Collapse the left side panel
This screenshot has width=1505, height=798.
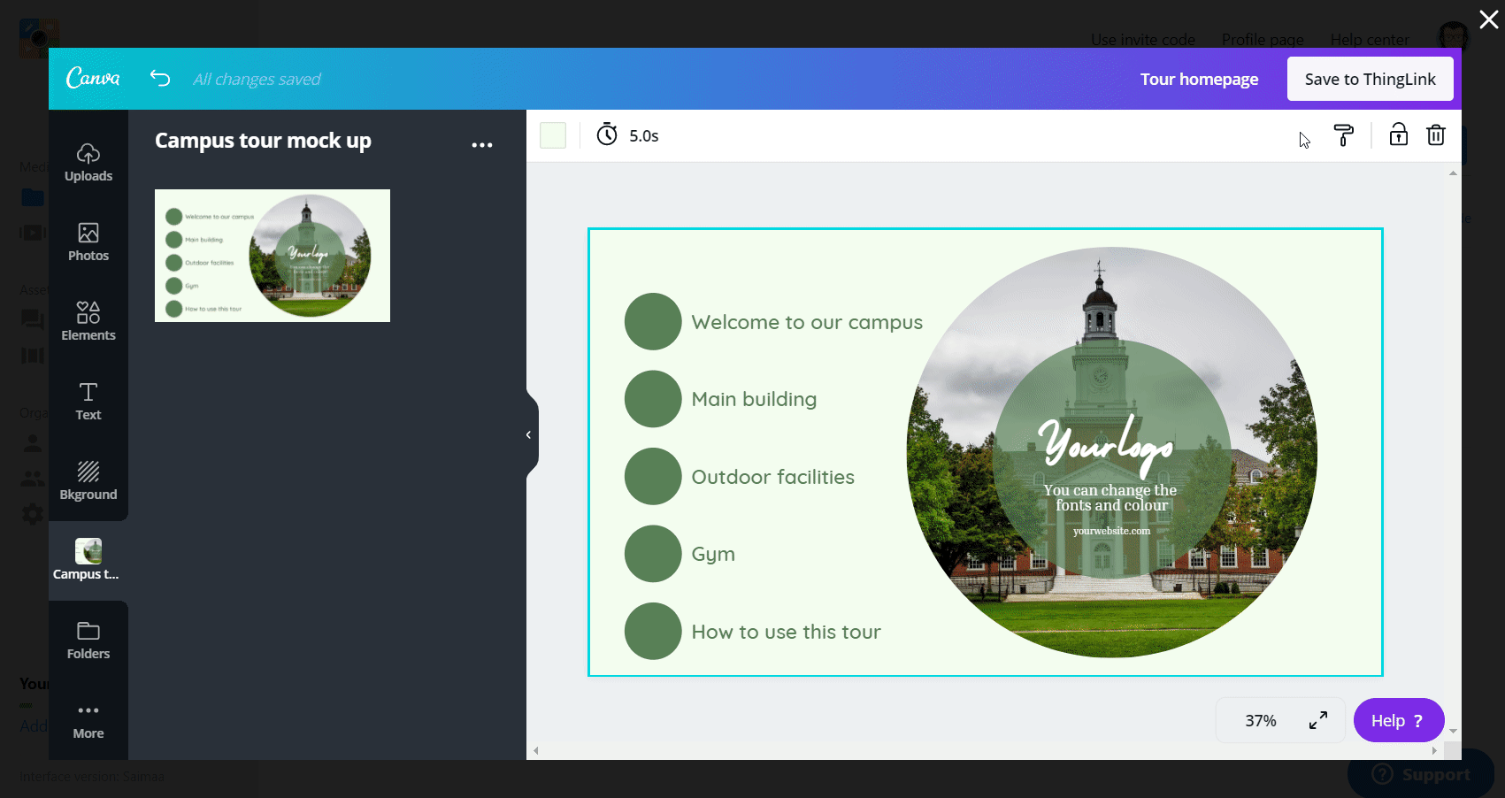(x=528, y=434)
